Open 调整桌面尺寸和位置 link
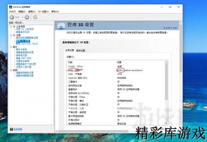Viewport: 207px width, 142px height. (x=26, y=64)
